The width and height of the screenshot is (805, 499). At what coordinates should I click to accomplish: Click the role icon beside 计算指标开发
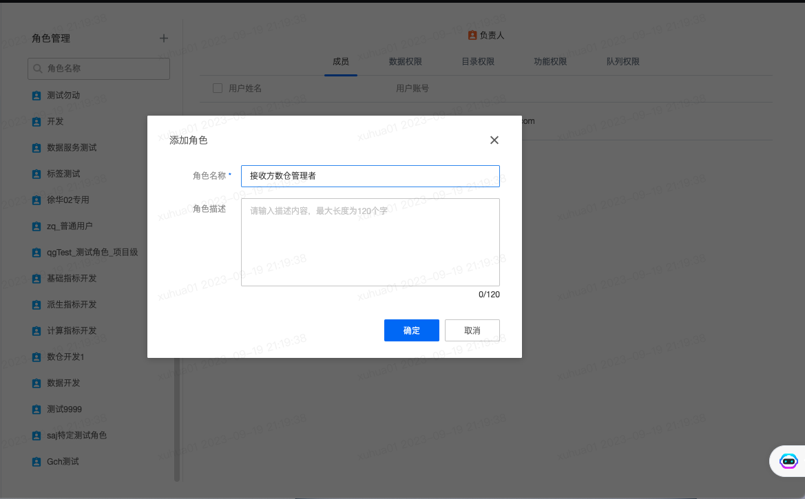coord(36,331)
